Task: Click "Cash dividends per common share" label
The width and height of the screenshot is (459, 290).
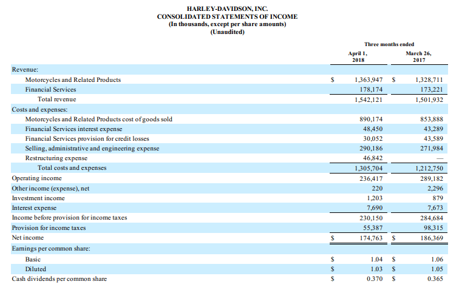Action: pos(59,279)
